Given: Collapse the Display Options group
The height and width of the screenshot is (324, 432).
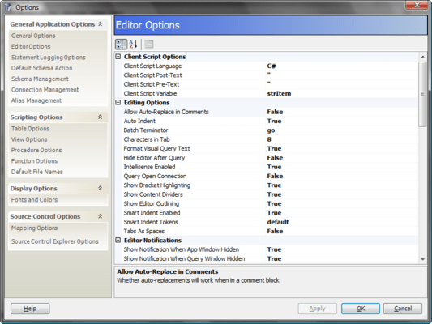Looking at the screenshot, I should click(101, 188).
